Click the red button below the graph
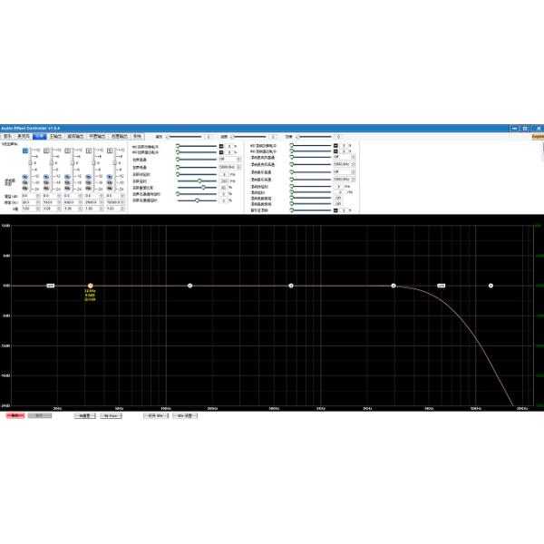 [x=15, y=414]
